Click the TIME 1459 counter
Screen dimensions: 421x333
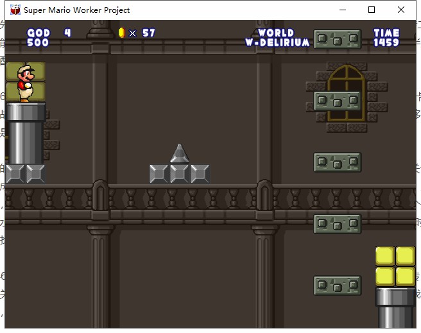tap(386, 38)
